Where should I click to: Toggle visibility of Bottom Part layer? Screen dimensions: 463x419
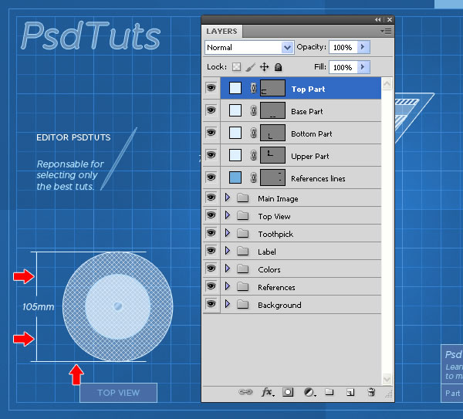tap(211, 133)
